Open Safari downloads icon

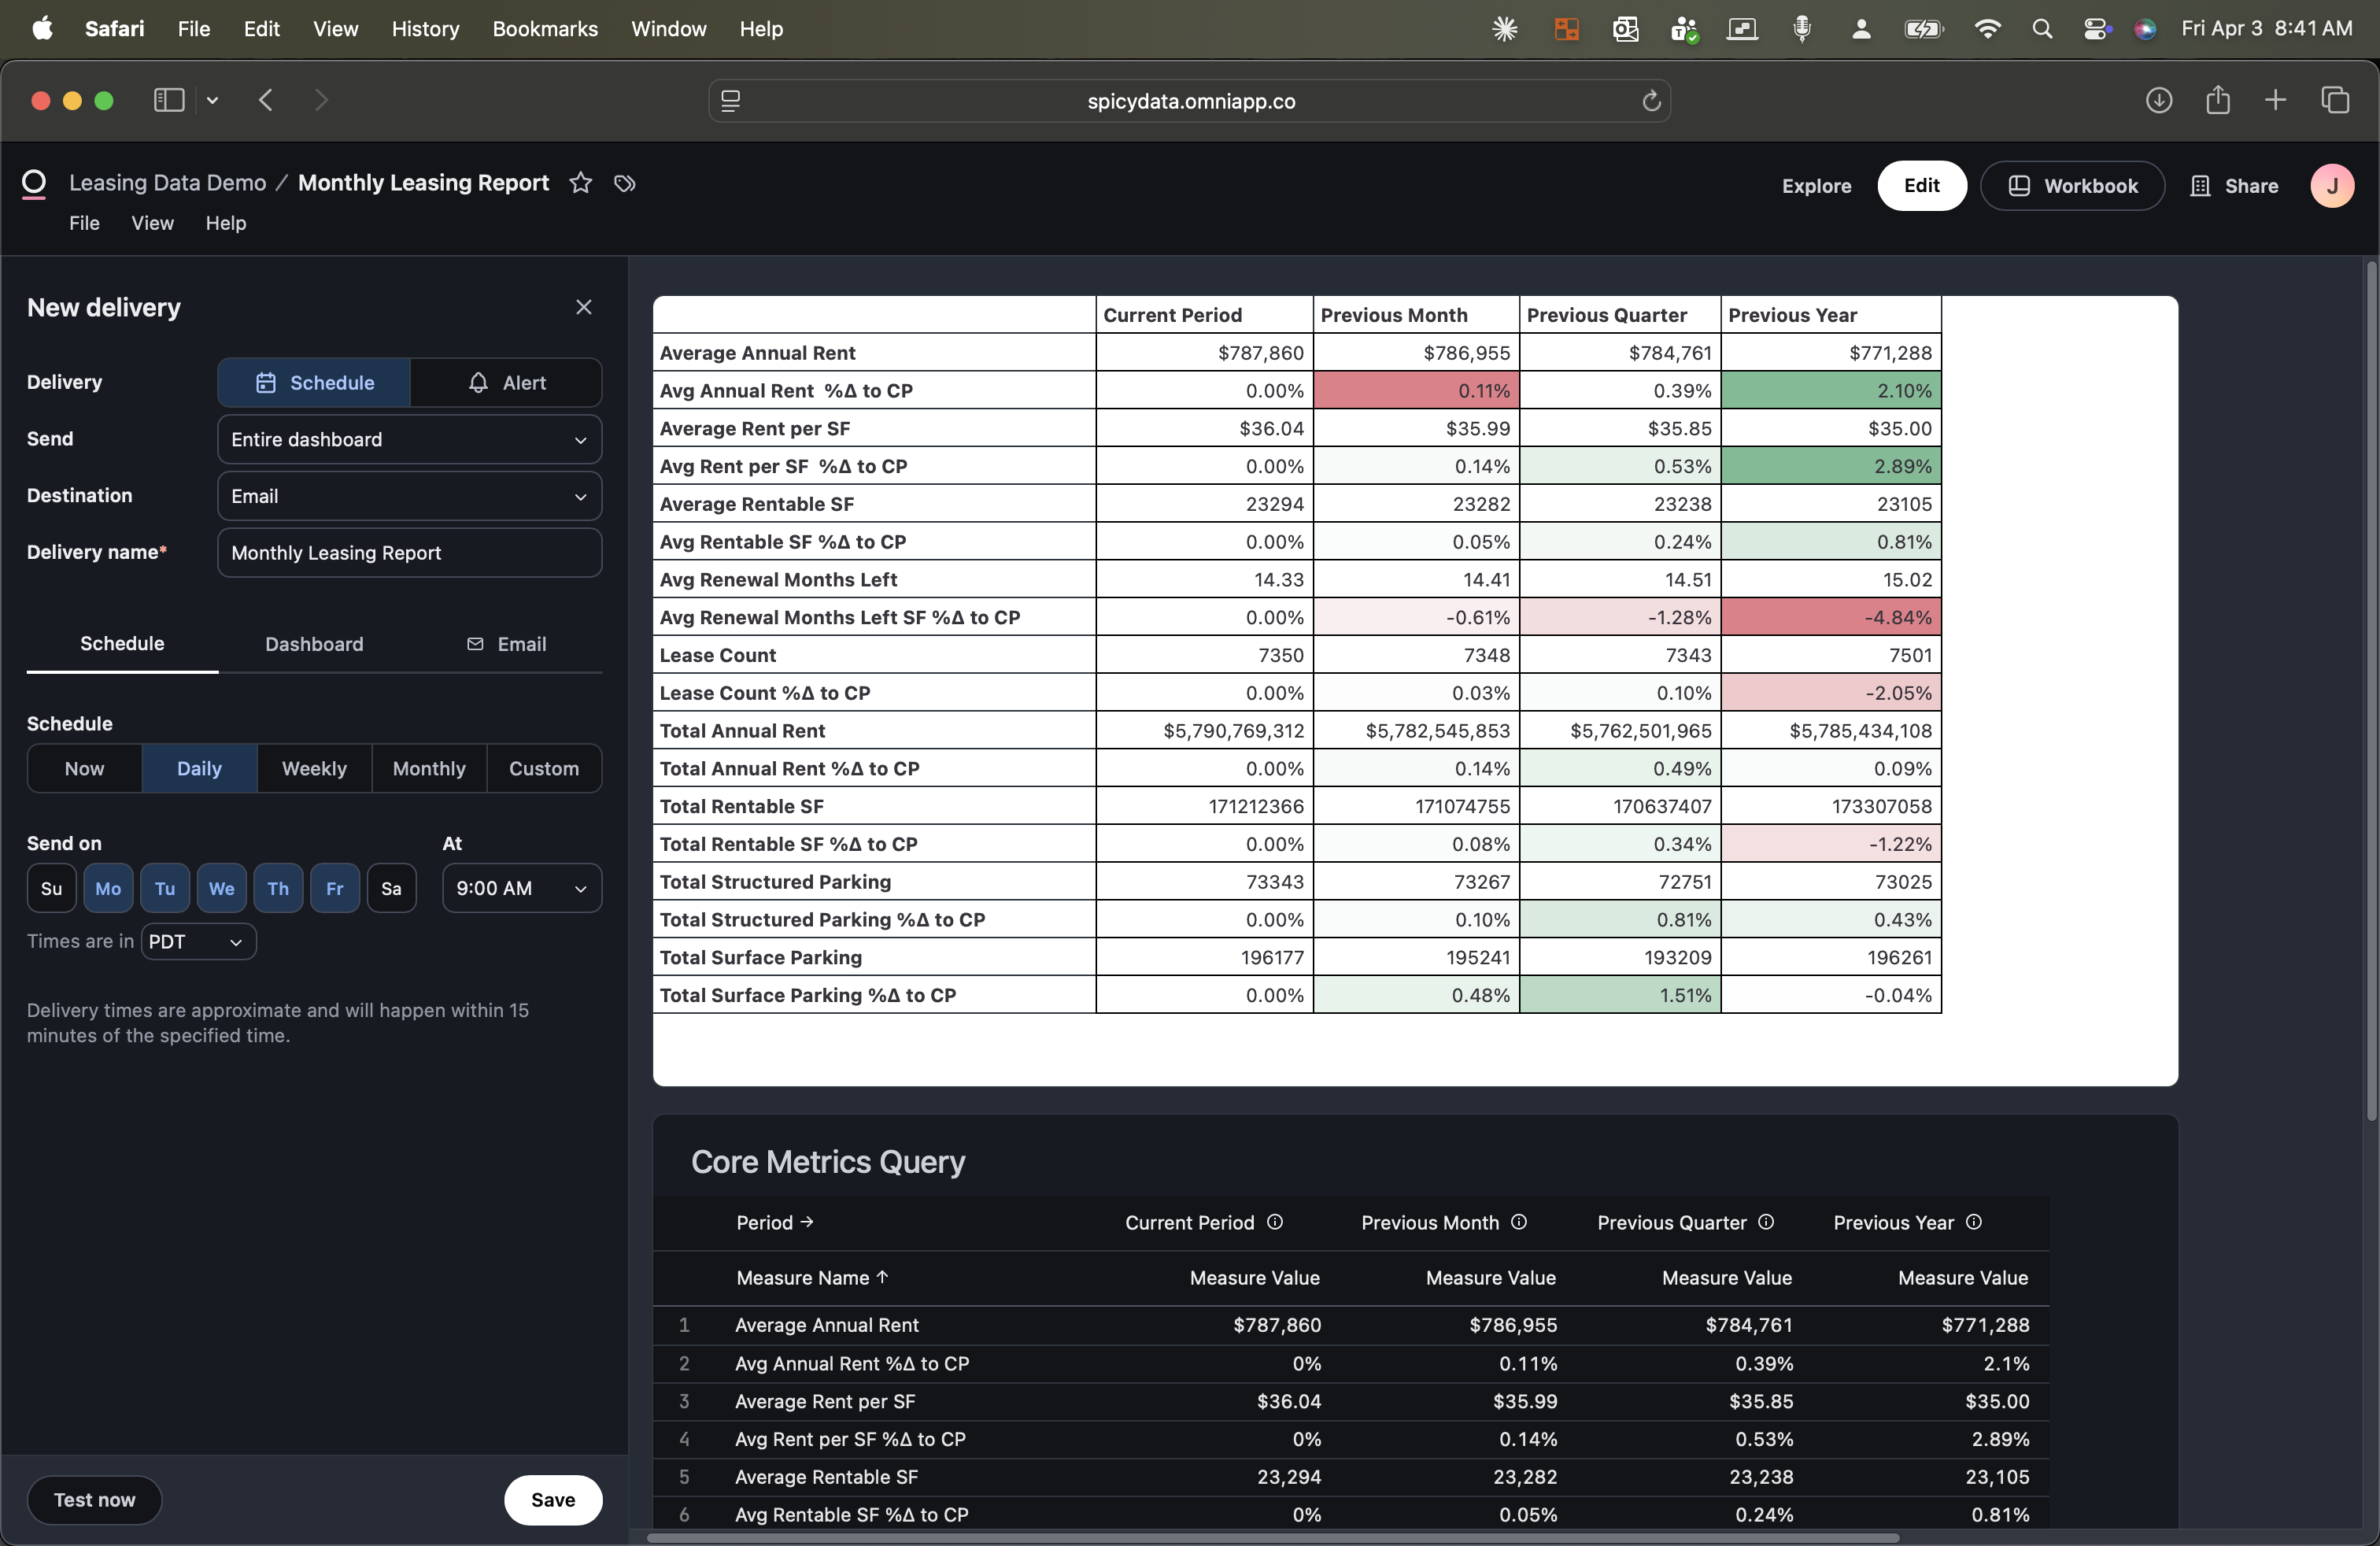[x=2159, y=100]
